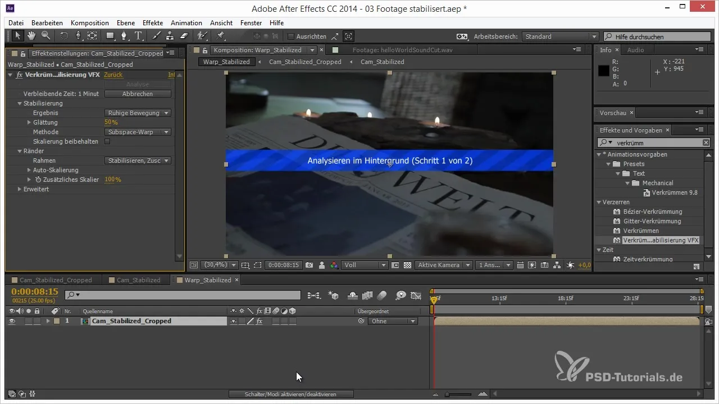Image resolution: width=719 pixels, height=404 pixels.
Task: Select the Type text tool
Action: coord(138,36)
